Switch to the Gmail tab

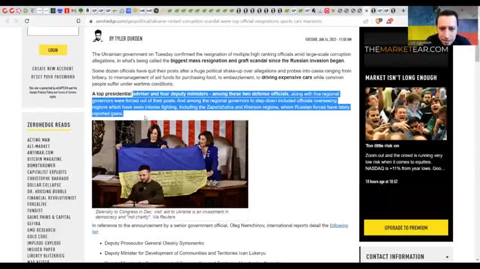pos(74,11)
